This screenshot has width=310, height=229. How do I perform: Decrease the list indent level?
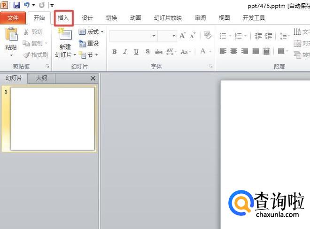click(x=258, y=36)
